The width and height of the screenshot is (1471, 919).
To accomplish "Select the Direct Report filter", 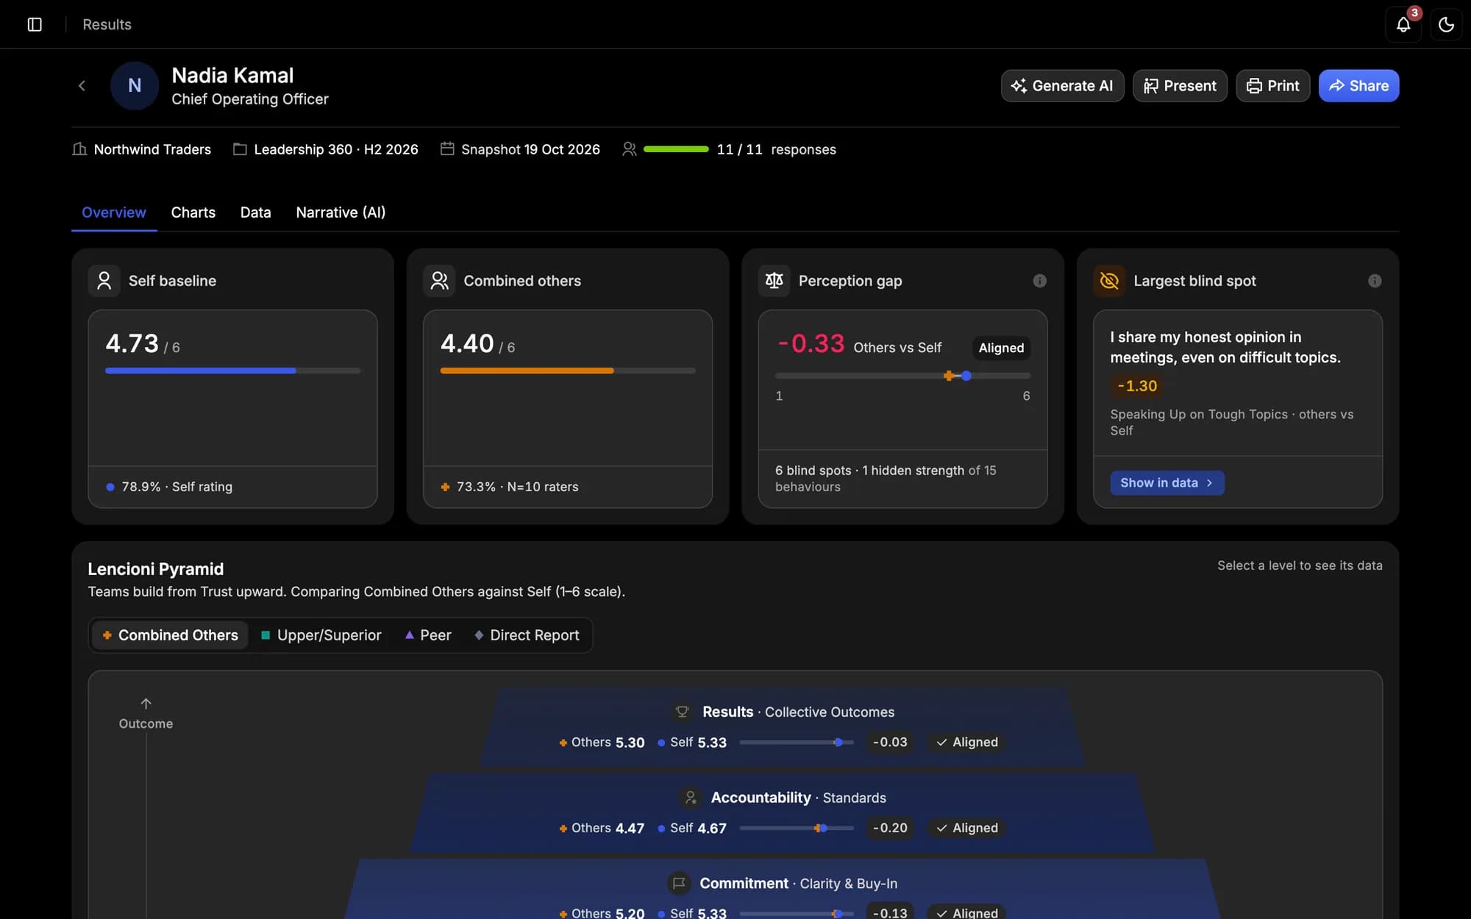I will tap(527, 635).
